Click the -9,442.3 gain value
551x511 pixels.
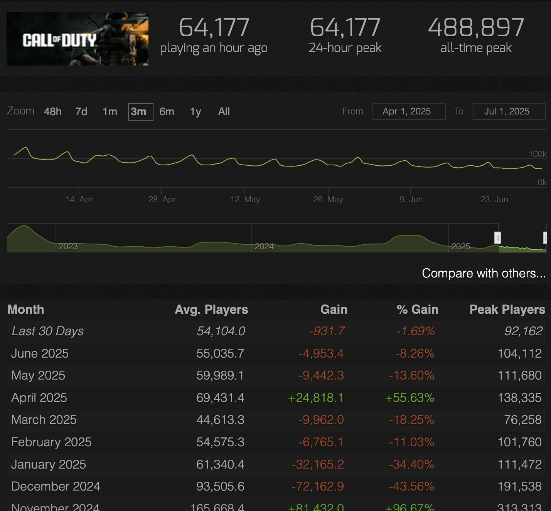pyautogui.click(x=321, y=375)
